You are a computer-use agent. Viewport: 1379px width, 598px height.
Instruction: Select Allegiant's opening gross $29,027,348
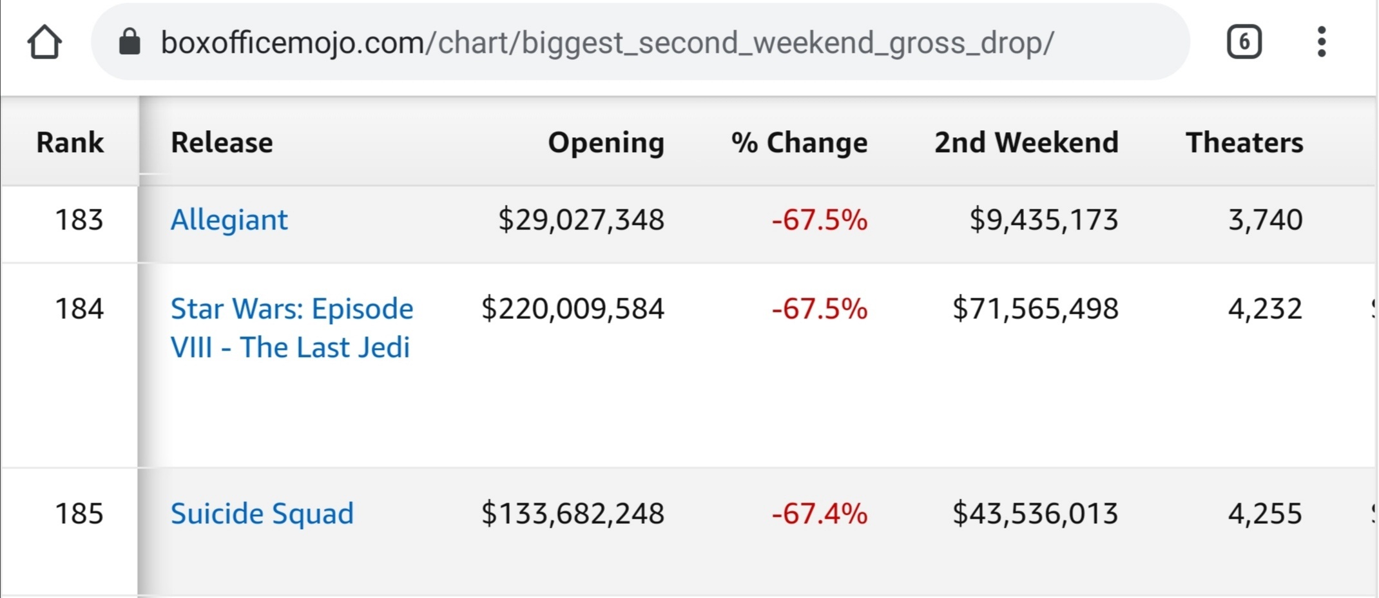[581, 220]
